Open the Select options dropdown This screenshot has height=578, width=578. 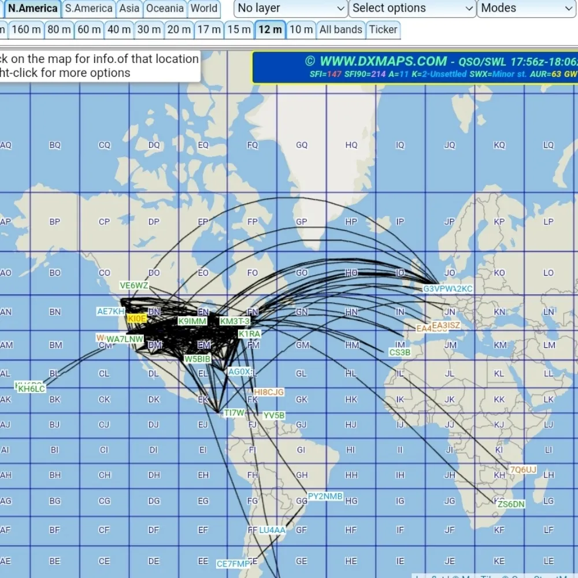click(x=413, y=8)
